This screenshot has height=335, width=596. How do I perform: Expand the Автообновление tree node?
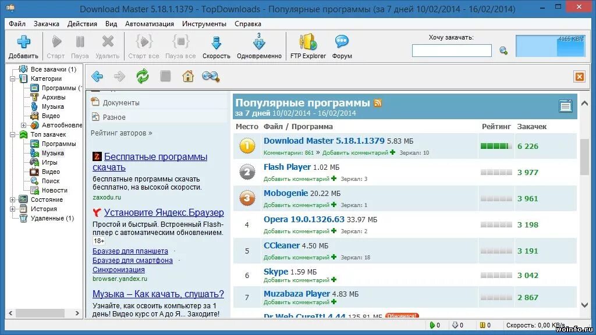(23, 125)
